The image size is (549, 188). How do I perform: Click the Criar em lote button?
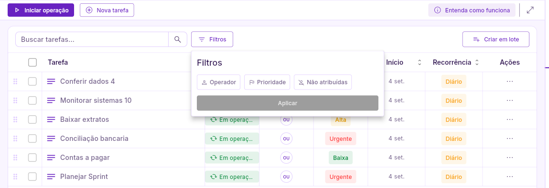(496, 40)
